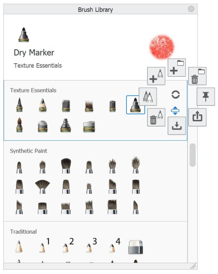Pin the brush with pushpin icon
Image resolution: width=218 pixels, height=274 pixels.
point(206,97)
